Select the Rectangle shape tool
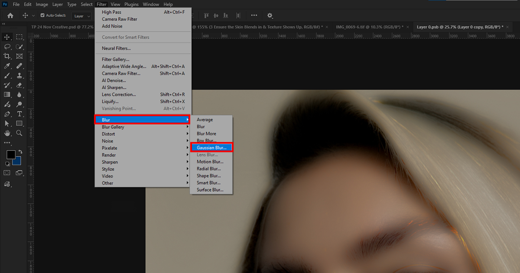Viewport: 520px width, 273px height. [19, 123]
